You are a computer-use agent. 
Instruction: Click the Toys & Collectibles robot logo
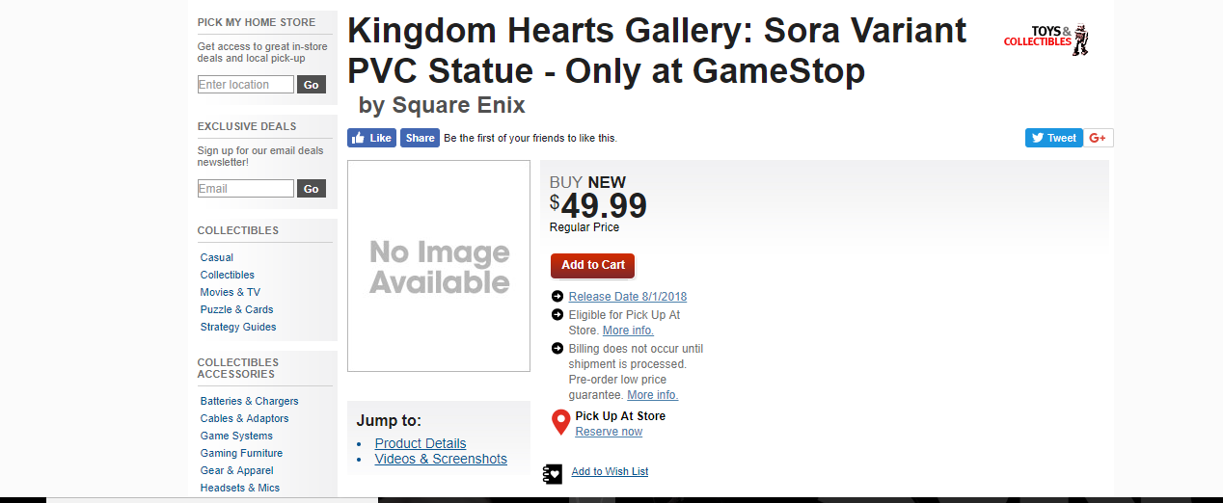(x=1046, y=40)
